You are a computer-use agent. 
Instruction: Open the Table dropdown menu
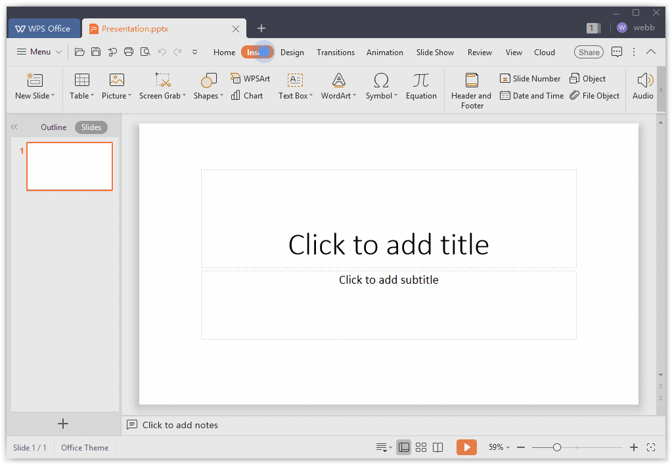tap(82, 96)
